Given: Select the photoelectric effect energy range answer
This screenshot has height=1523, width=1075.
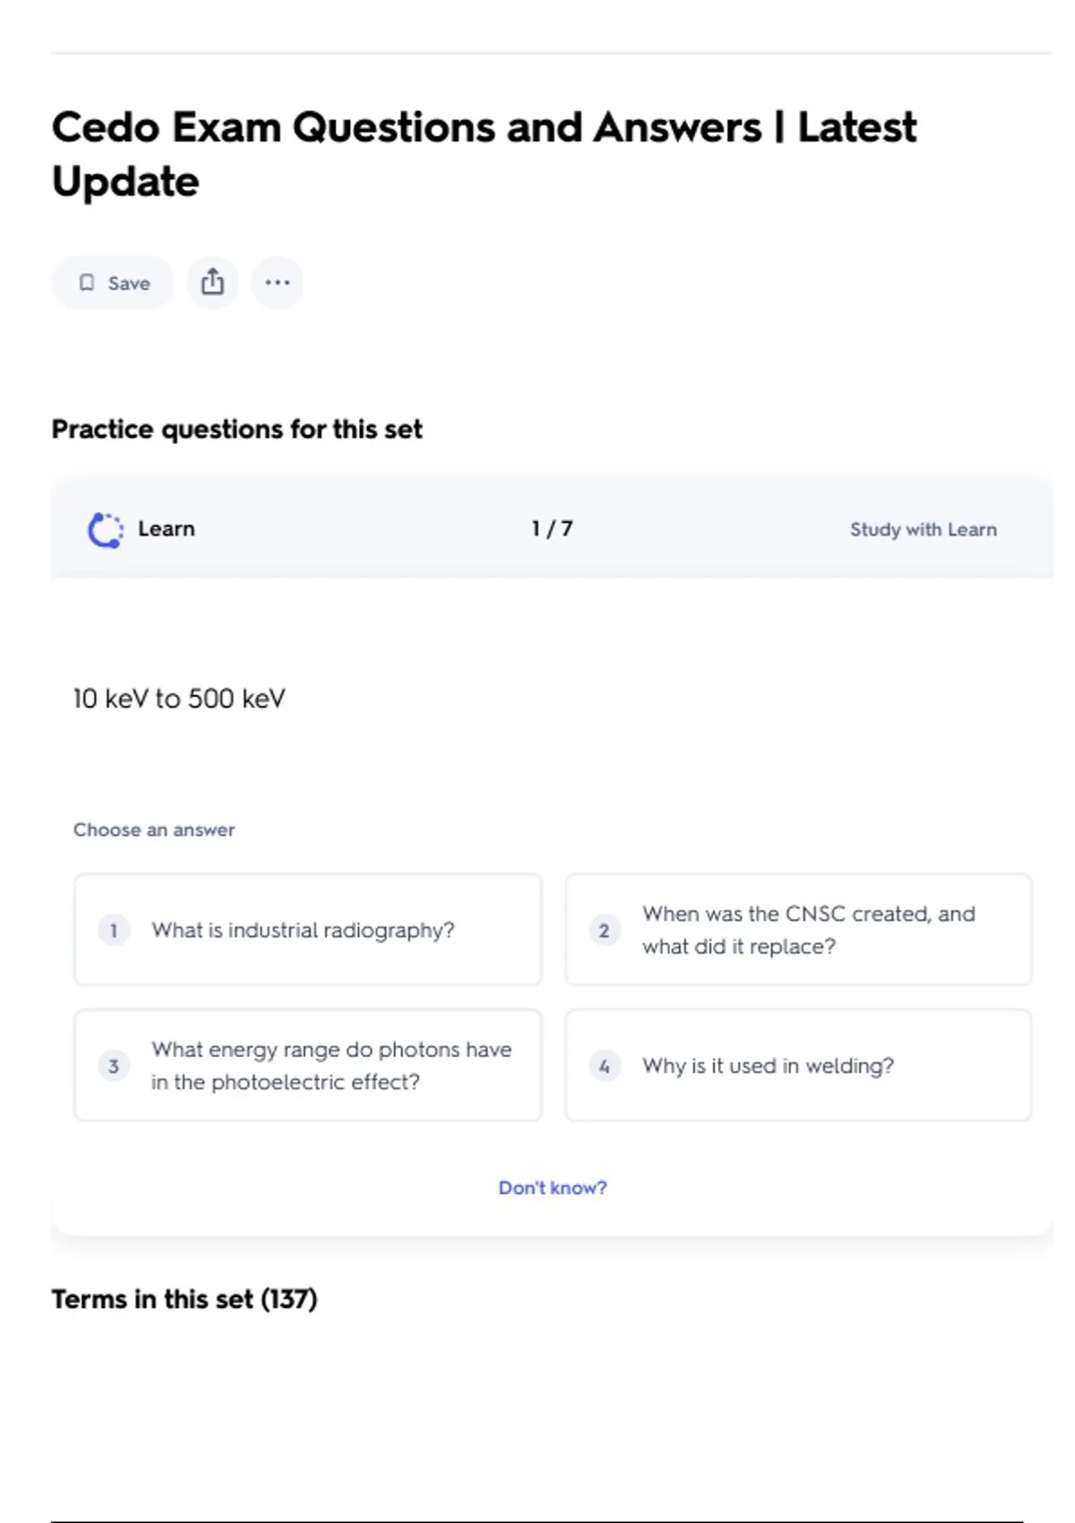Looking at the screenshot, I should (x=307, y=1065).
